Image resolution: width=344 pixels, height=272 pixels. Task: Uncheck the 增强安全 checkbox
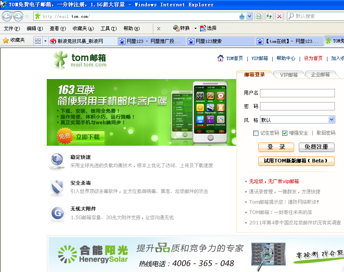click(x=285, y=133)
